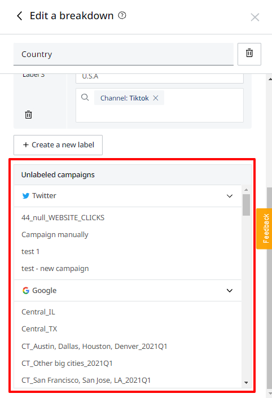Delete Label 3 using its trash icon

point(28,115)
